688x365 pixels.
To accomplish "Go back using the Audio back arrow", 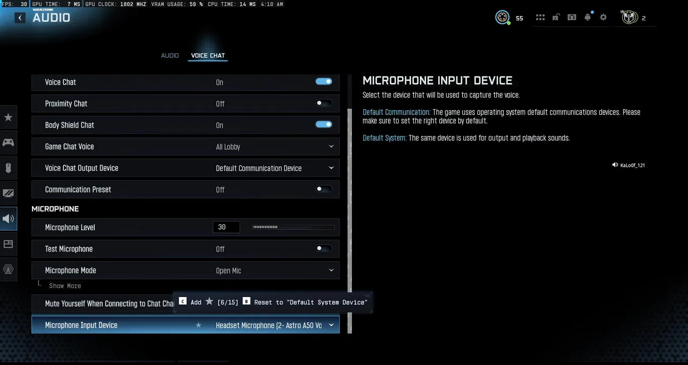I will click(20, 18).
